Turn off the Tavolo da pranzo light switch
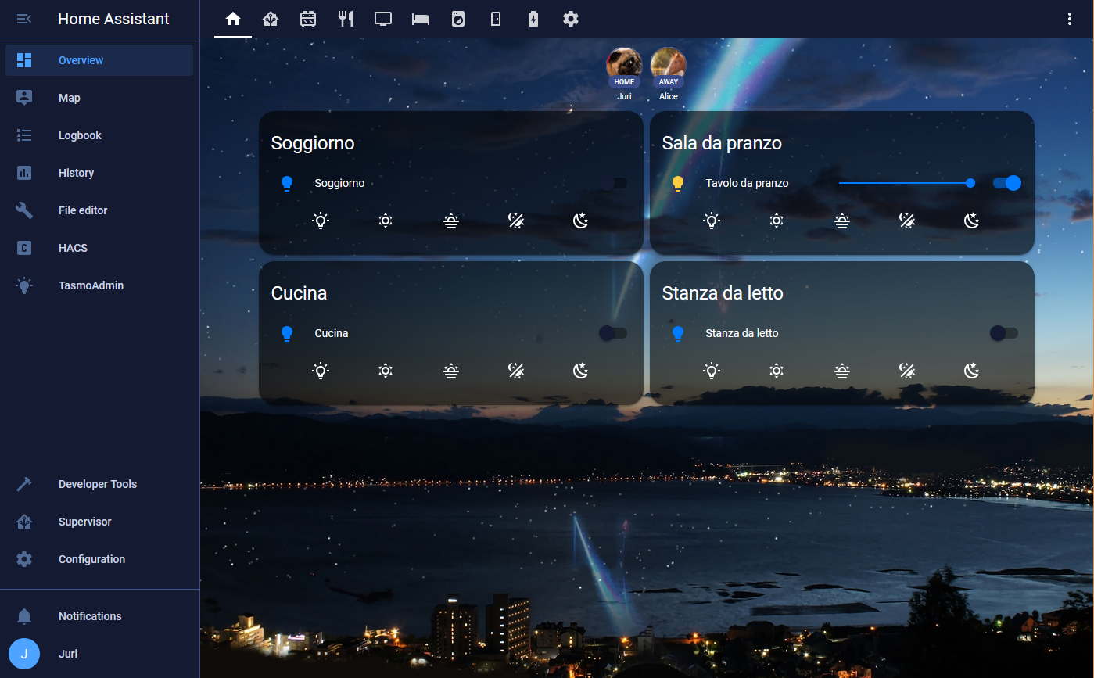Image resolution: width=1094 pixels, height=678 pixels. click(1006, 183)
